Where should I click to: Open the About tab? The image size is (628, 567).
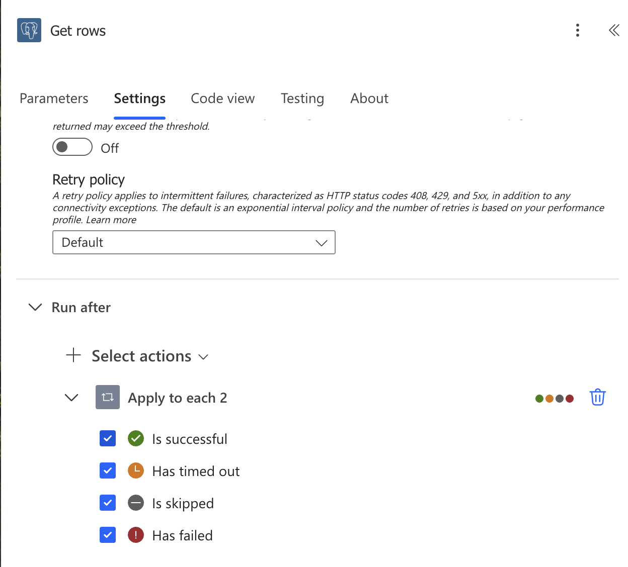click(369, 99)
